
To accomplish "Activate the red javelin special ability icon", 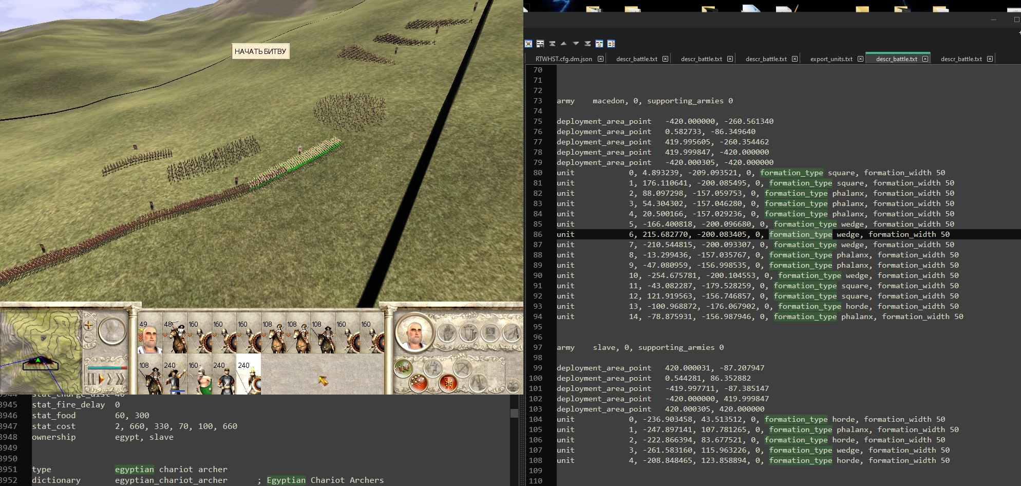I will (419, 384).
